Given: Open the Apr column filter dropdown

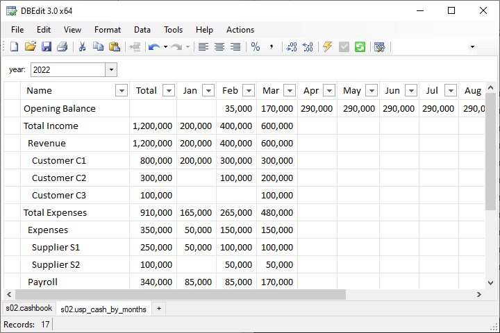Looking at the screenshot, I should pos(329,90).
